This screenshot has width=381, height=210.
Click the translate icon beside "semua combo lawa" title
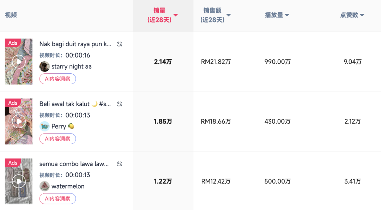point(120,163)
